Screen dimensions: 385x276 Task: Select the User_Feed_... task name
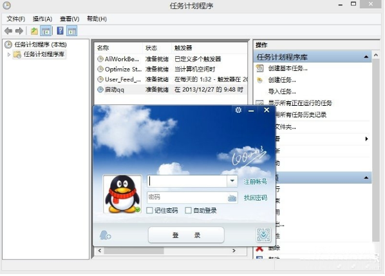(123, 79)
